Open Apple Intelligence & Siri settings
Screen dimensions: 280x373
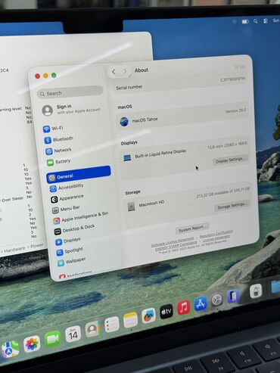click(81, 218)
